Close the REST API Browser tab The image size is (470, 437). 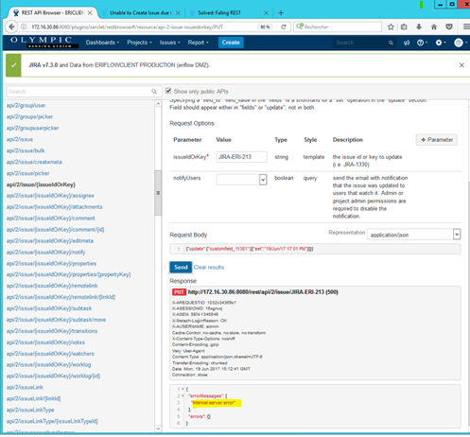click(x=90, y=13)
